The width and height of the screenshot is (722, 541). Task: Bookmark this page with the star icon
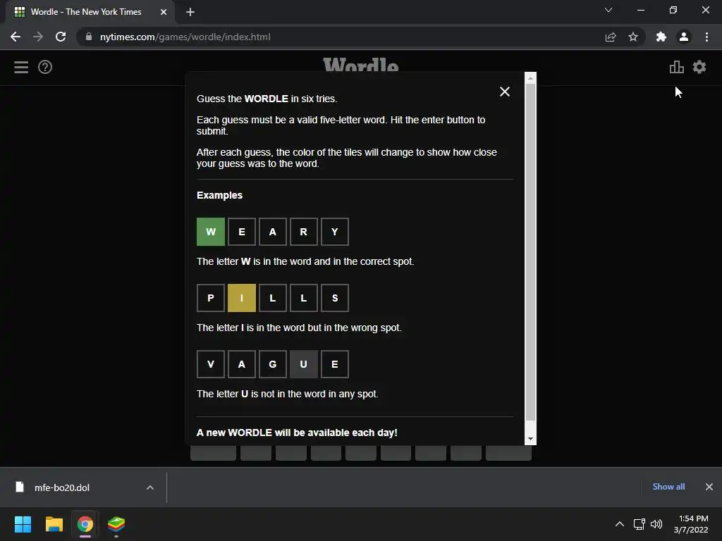click(633, 37)
